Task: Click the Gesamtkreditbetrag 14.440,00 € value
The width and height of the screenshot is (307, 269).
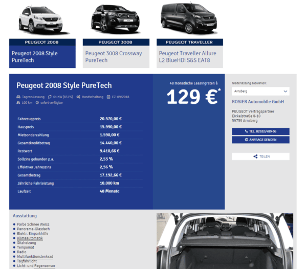Action: tap(111, 143)
